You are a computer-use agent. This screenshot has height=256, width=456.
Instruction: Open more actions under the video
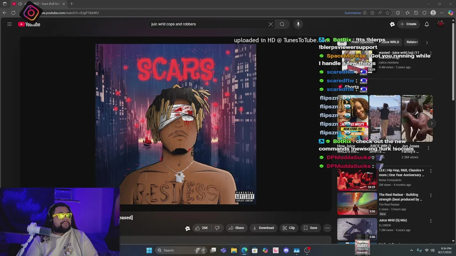click(327, 228)
